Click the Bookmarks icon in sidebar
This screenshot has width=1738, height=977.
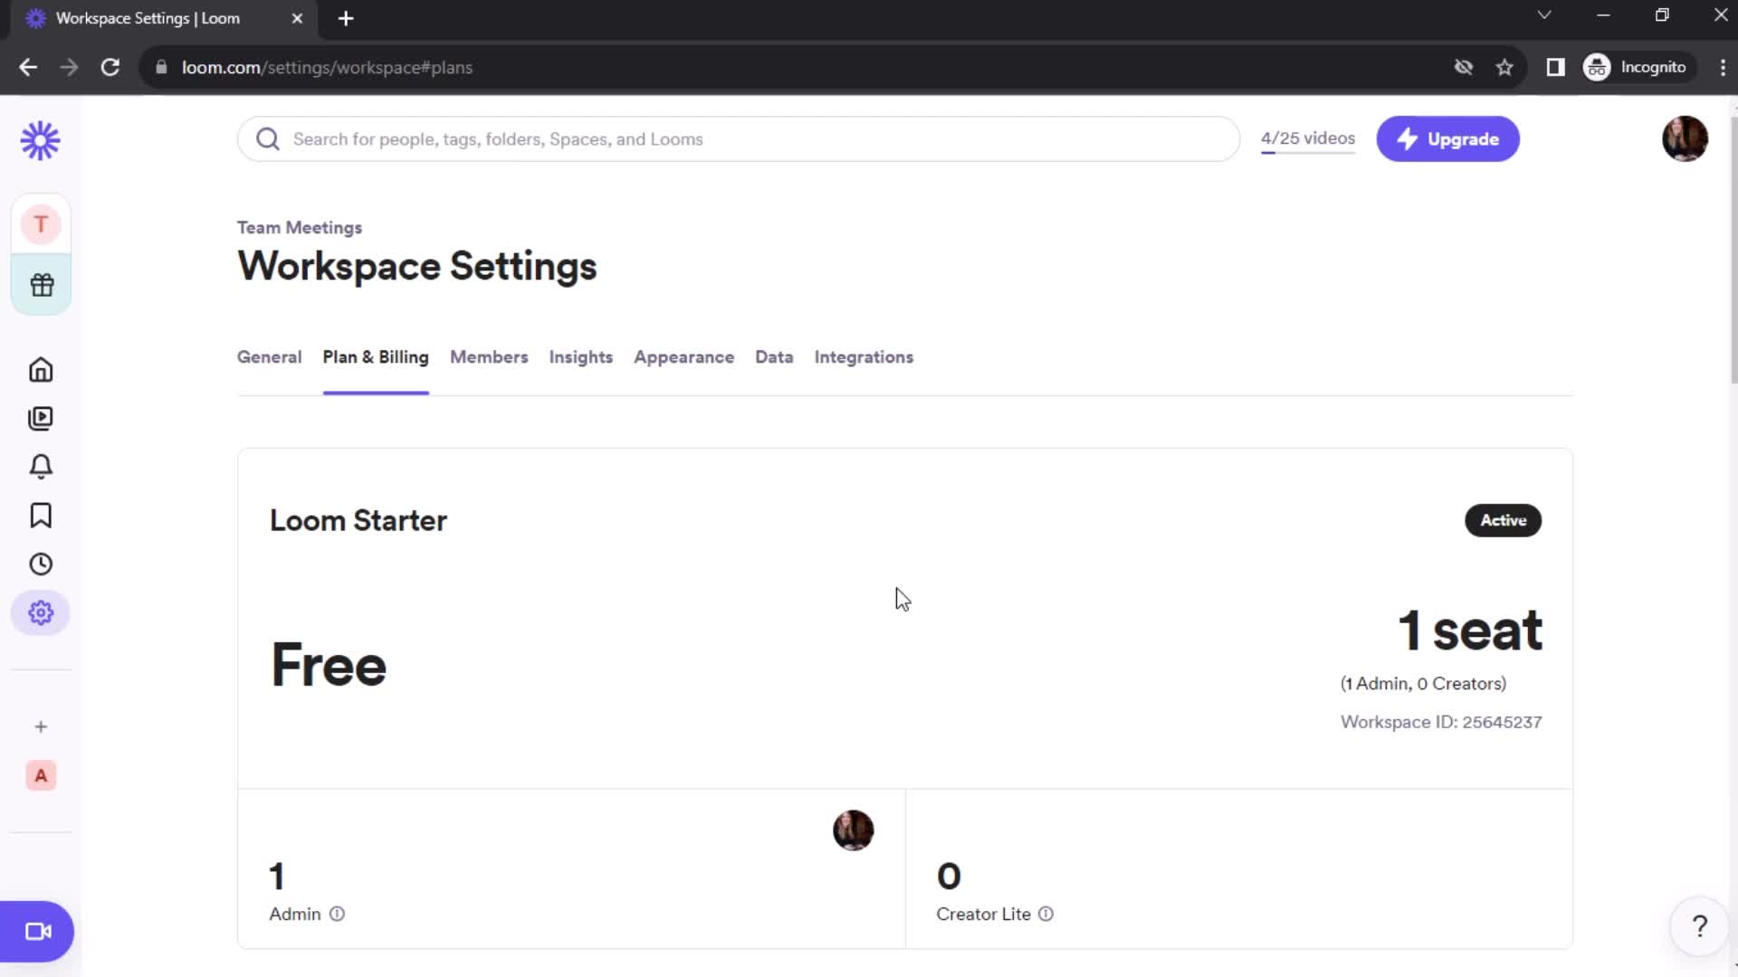[x=40, y=516]
